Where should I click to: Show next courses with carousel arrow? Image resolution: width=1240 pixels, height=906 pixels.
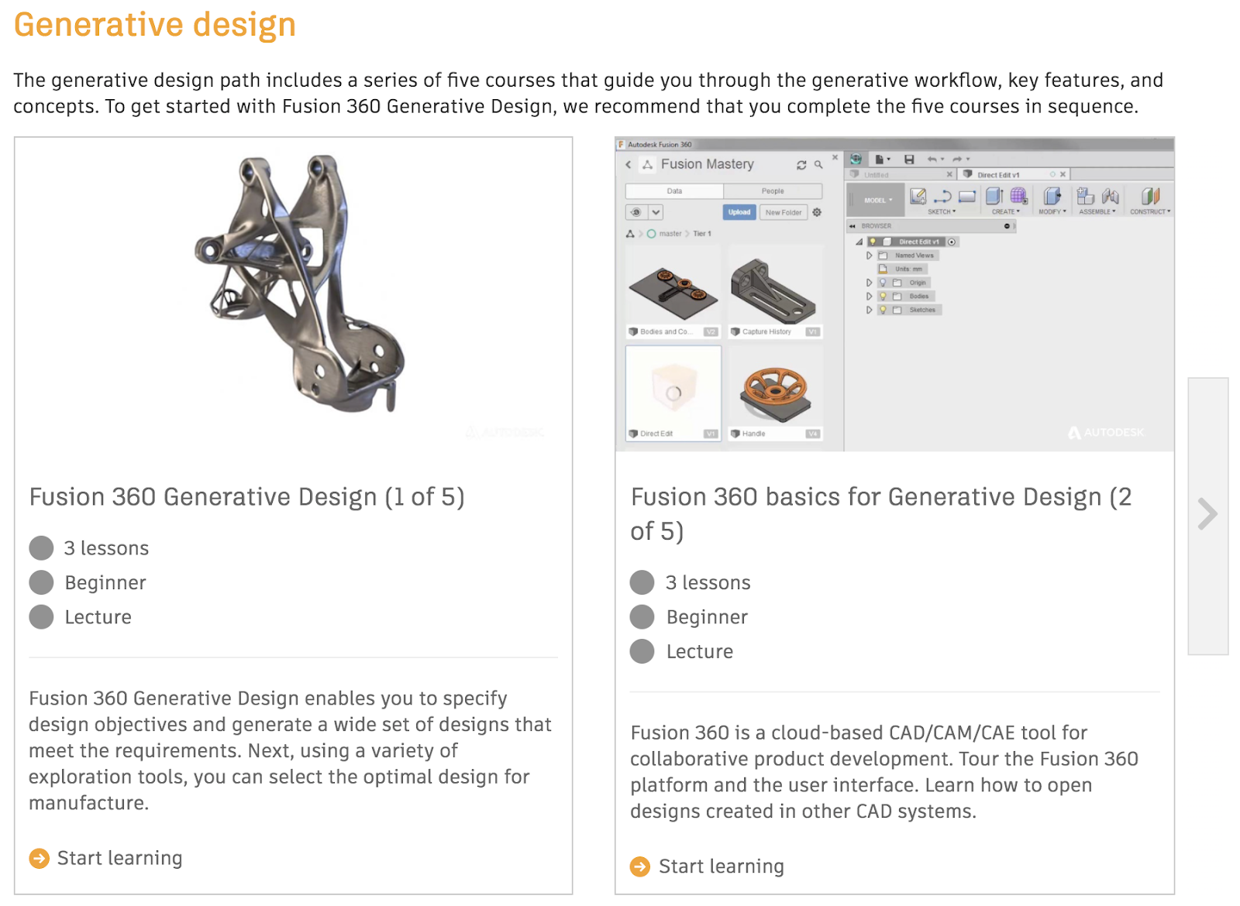pos(1207,515)
